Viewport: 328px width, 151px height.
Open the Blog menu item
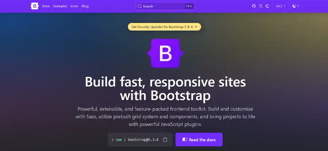point(85,6)
